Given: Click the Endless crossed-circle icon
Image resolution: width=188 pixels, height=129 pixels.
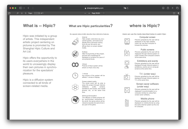Looking at the screenshot, I should (x=75, y=54).
